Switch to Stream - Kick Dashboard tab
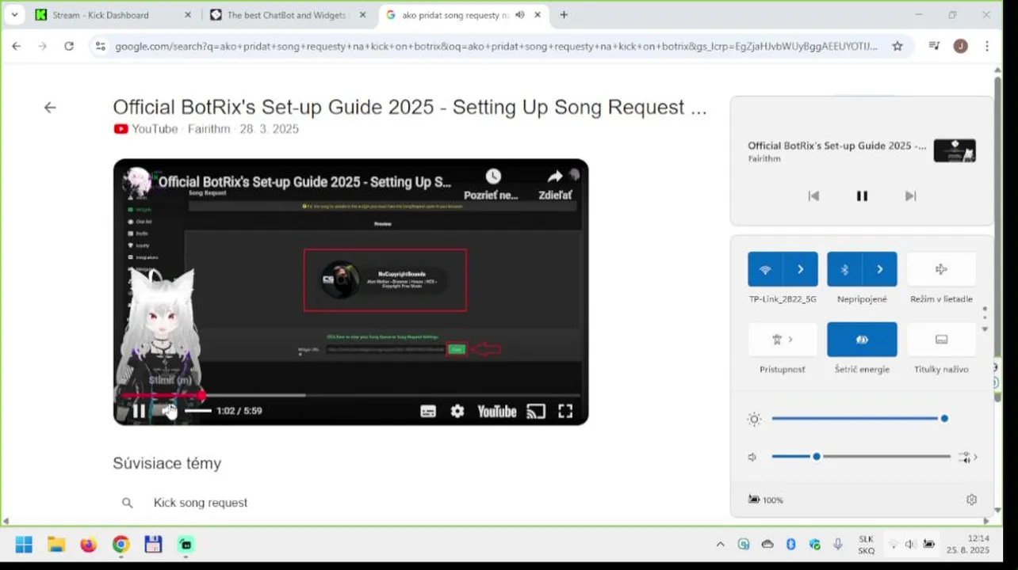Image resolution: width=1018 pixels, height=570 pixels. coord(113,15)
